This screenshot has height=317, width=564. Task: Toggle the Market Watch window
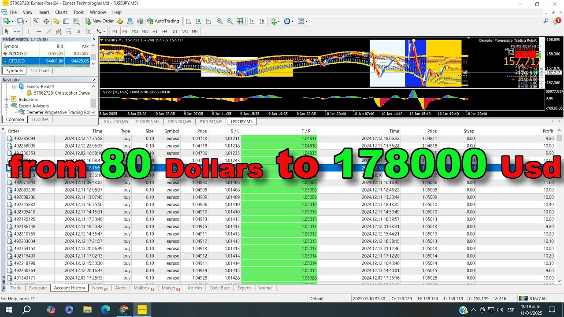[36, 21]
